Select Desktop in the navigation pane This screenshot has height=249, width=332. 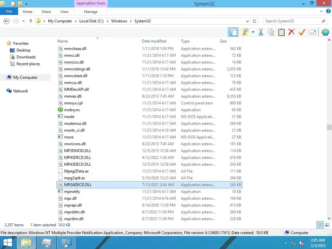pos(23,50)
